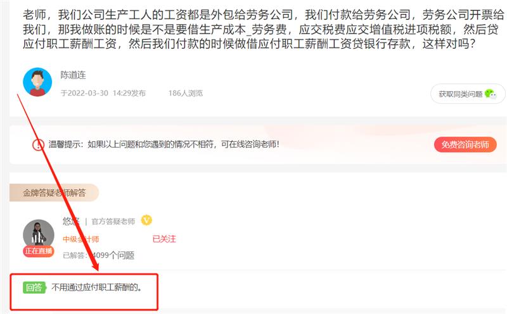Click the teacher name 悠然
507x314 pixels.
(71, 221)
